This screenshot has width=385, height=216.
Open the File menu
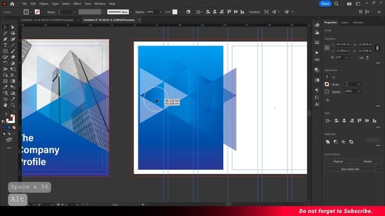tap(24, 4)
